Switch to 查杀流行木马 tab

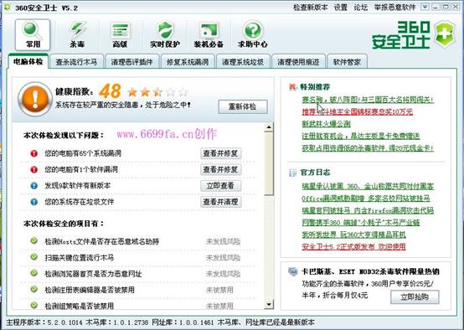[x=76, y=62]
